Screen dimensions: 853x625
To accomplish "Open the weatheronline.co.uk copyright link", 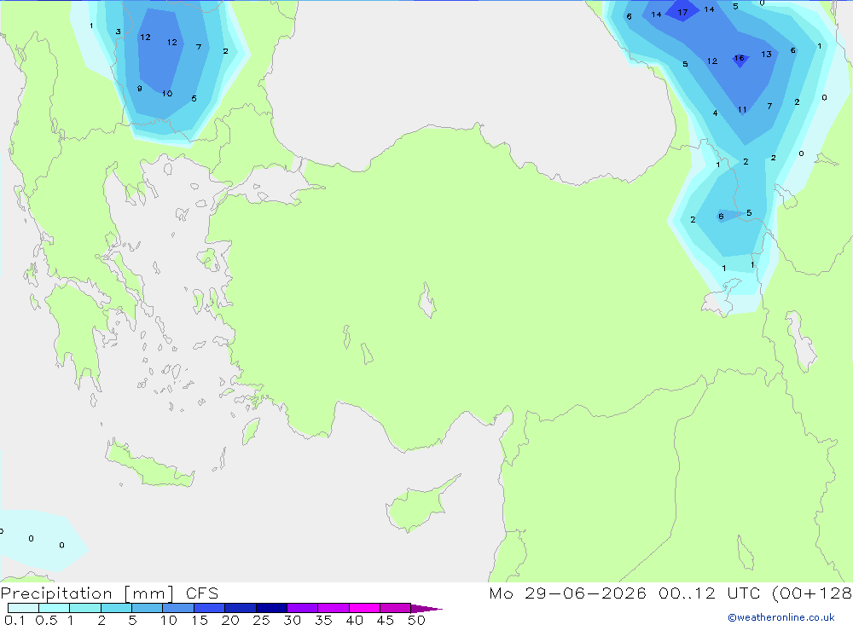I will pyautogui.click(x=781, y=617).
